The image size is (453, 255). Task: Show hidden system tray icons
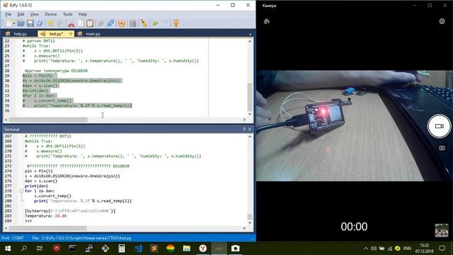pos(365,249)
